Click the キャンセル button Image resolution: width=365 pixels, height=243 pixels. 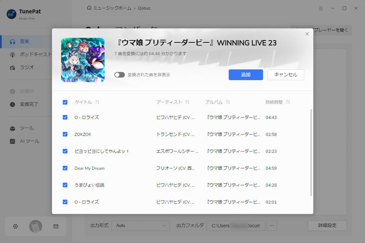286,75
